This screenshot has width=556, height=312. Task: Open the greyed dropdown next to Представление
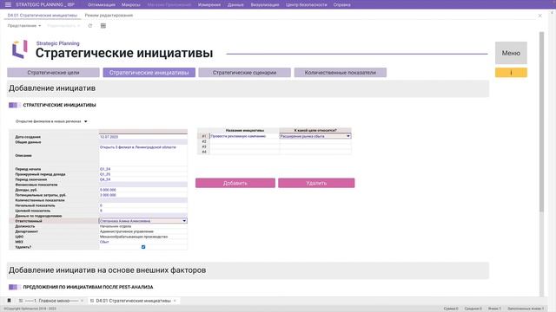click(x=63, y=26)
